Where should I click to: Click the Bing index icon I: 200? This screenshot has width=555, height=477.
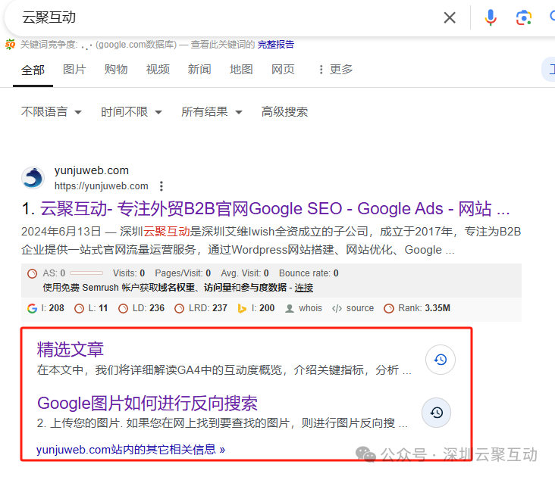point(242,308)
